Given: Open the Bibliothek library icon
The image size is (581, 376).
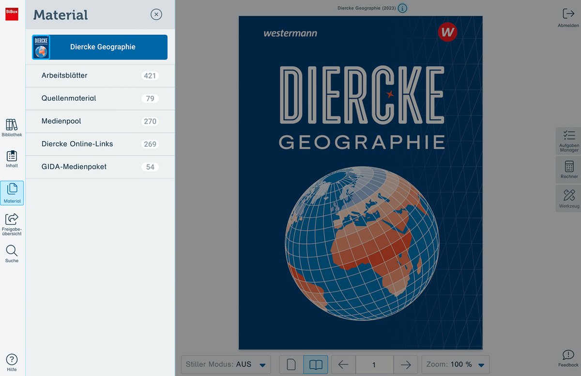Looking at the screenshot, I should (x=12, y=128).
